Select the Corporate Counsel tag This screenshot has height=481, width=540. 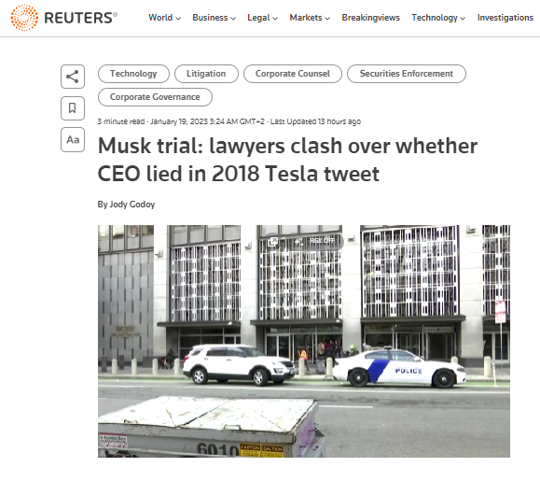[x=293, y=74]
